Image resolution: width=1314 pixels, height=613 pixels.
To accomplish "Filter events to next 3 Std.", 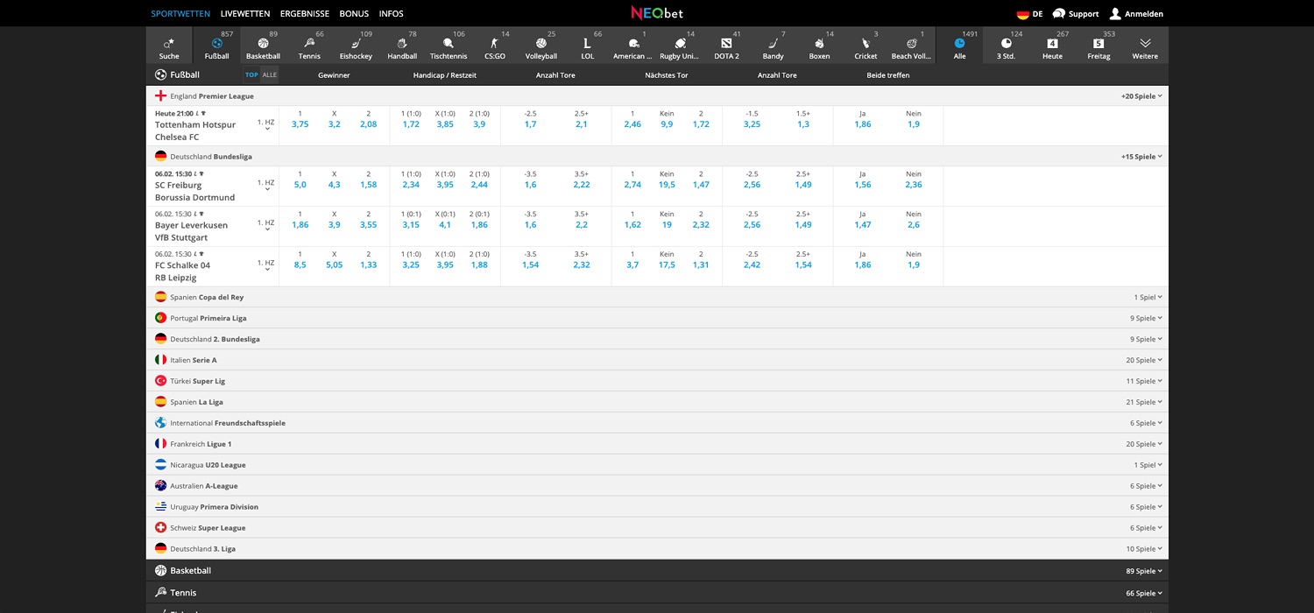I will [1006, 46].
